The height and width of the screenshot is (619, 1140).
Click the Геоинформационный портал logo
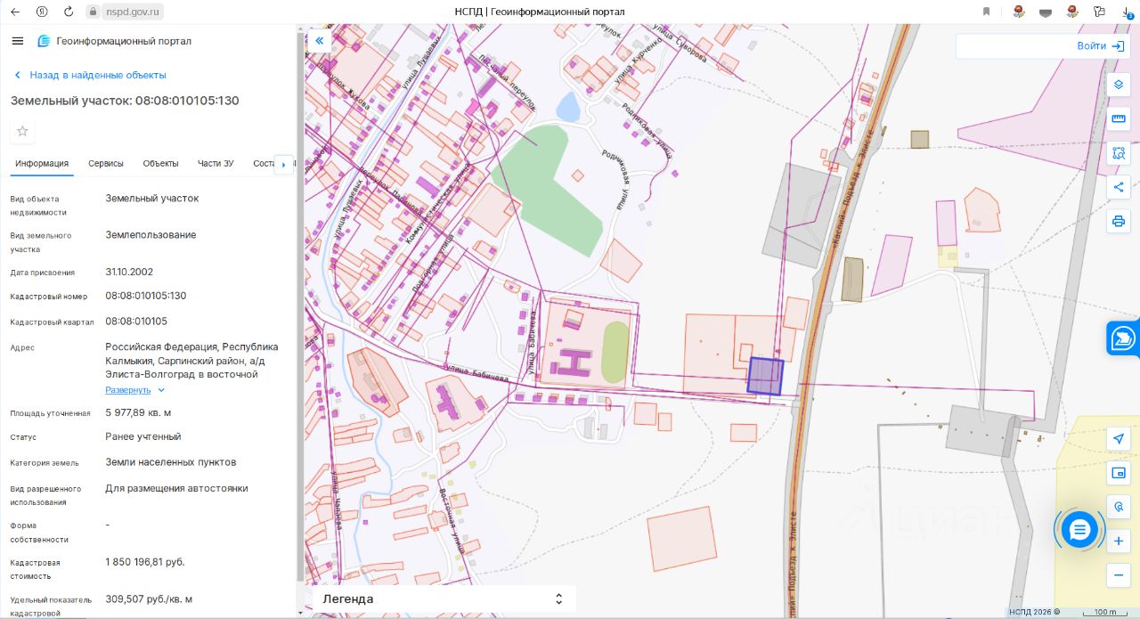coord(114,41)
